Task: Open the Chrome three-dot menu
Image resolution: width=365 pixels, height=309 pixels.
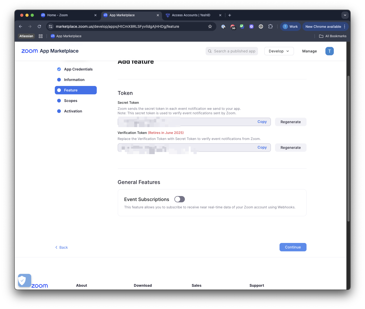Action: pos(345,26)
